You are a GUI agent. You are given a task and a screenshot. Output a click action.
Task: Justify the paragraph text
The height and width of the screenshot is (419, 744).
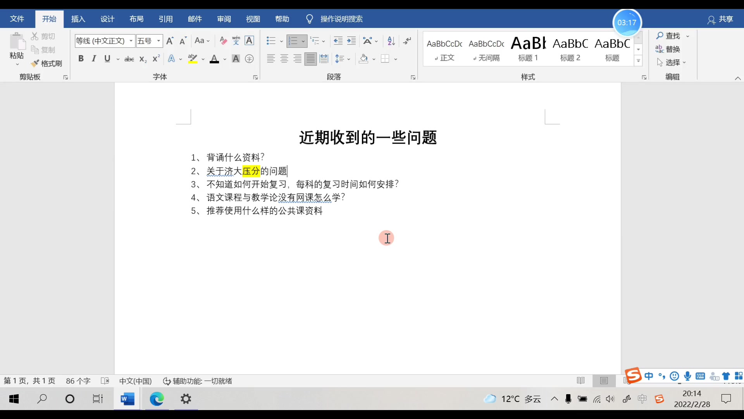[310, 59]
